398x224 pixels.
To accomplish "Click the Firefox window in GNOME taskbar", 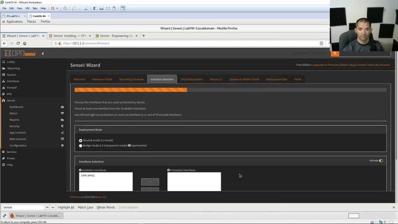I will click(x=36, y=216).
